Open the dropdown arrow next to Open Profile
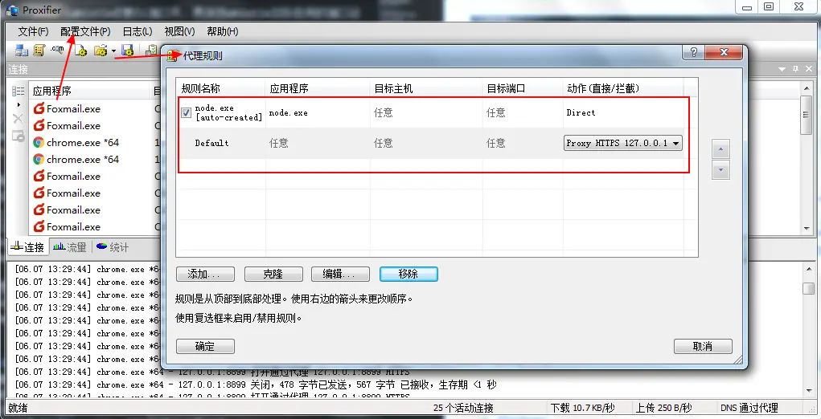 [113, 51]
